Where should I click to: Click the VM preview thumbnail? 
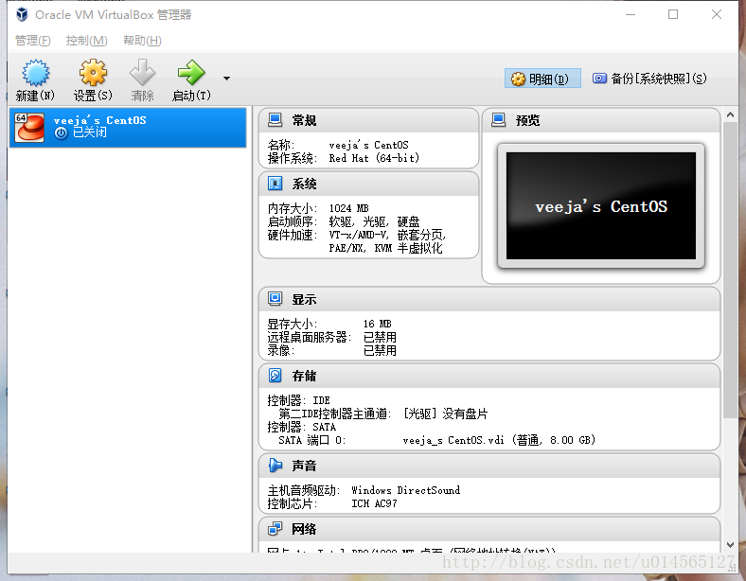pos(601,206)
